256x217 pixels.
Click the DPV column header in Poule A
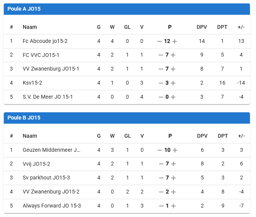pyautogui.click(x=202, y=27)
